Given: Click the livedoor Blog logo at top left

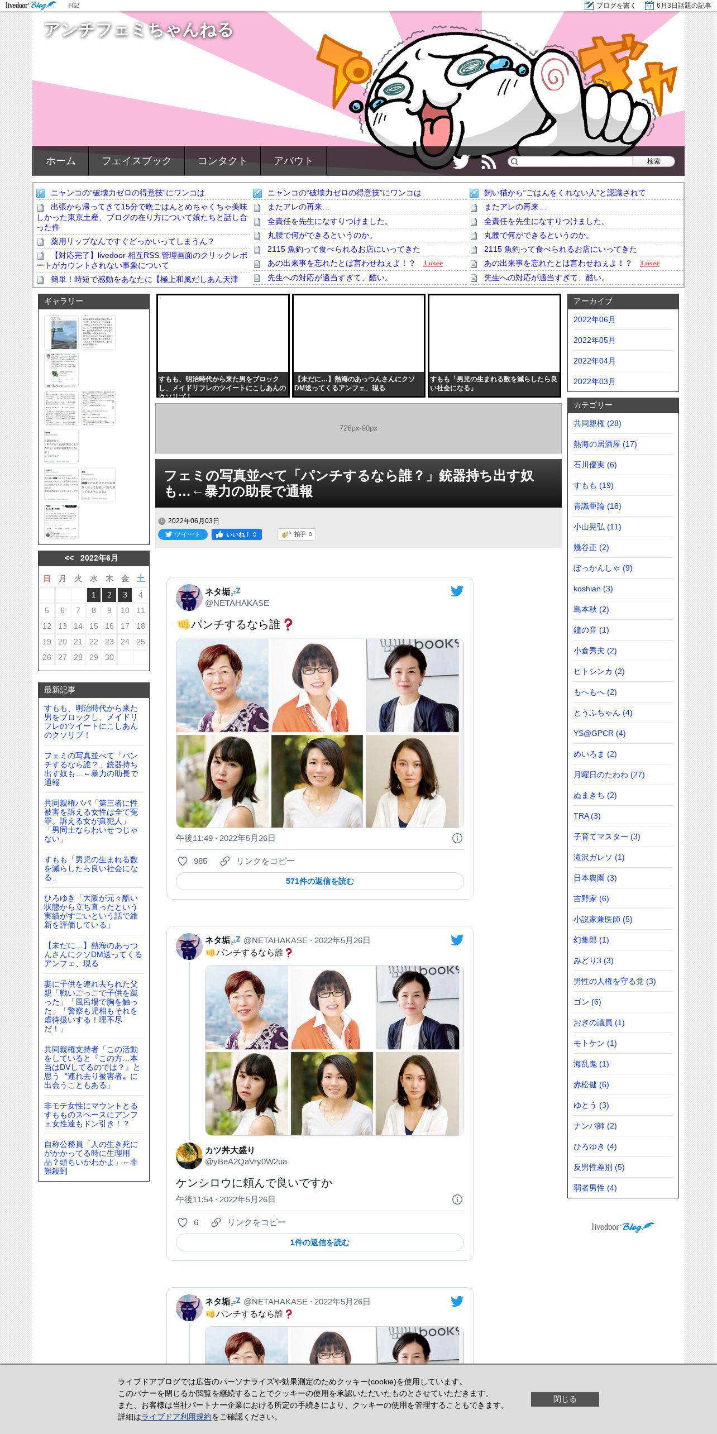Looking at the screenshot, I should 31,6.
